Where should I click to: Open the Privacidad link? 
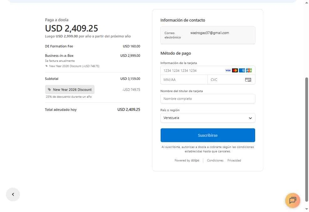[x=234, y=160]
